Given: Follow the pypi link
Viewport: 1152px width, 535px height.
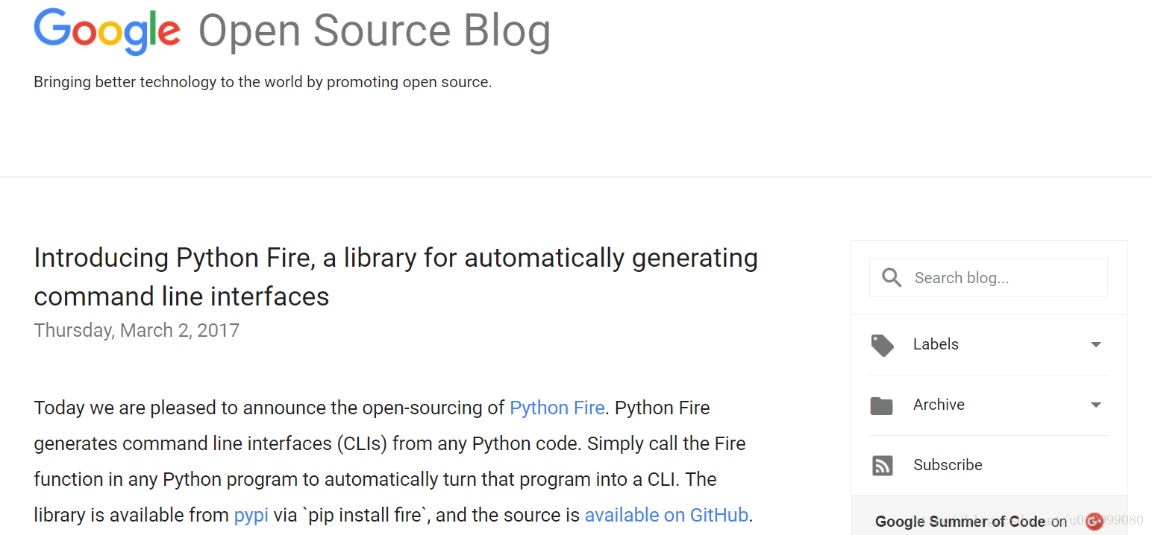Looking at the screenshot, I should click(x=251, y=516).
